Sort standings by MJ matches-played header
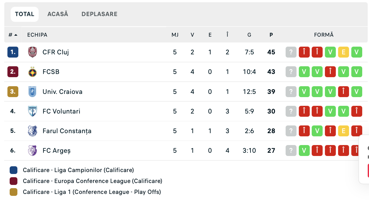Image resolution: width=369 pixels, height=201 pixels. [x=175, y=35]
